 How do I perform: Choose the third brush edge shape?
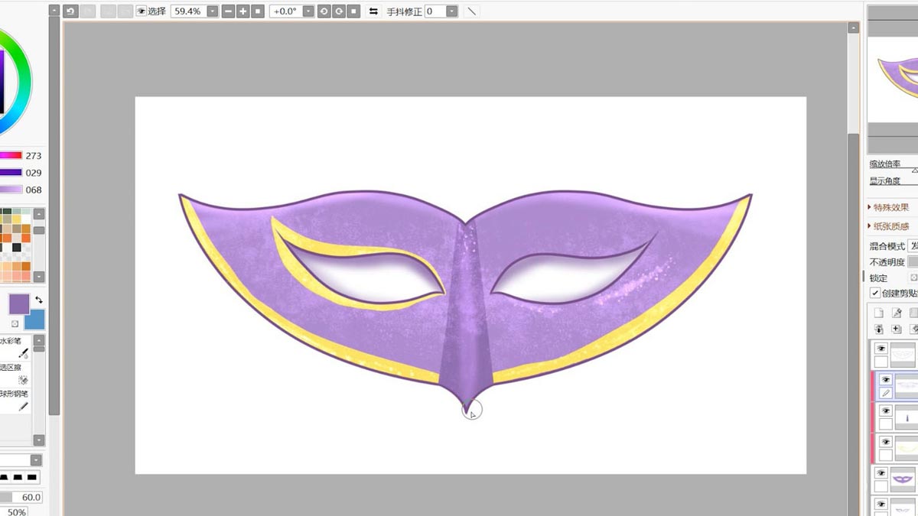(x=31, y=477)
